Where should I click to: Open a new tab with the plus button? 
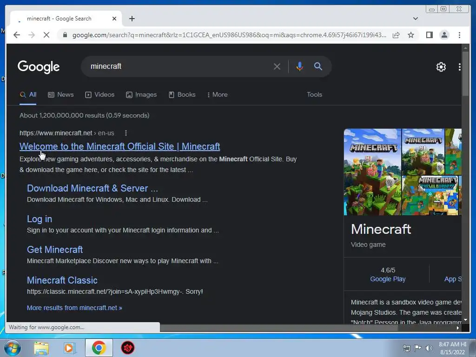point(132,19)
